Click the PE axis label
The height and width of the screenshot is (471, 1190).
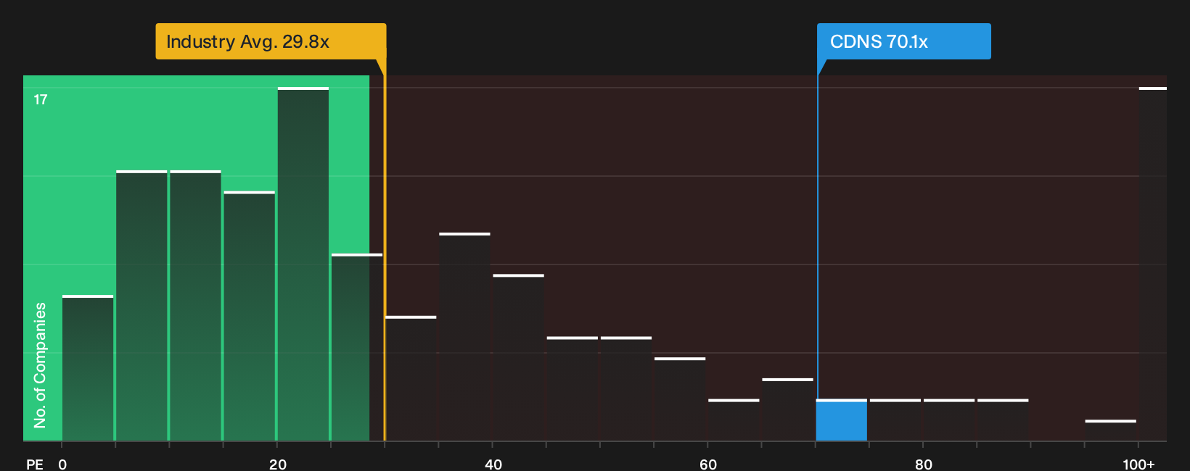tap(35, 464)
